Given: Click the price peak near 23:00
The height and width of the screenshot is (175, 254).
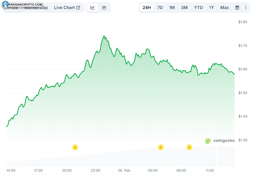Looking at the screenshot, I should pyautogui.click(x=104, y=36).
